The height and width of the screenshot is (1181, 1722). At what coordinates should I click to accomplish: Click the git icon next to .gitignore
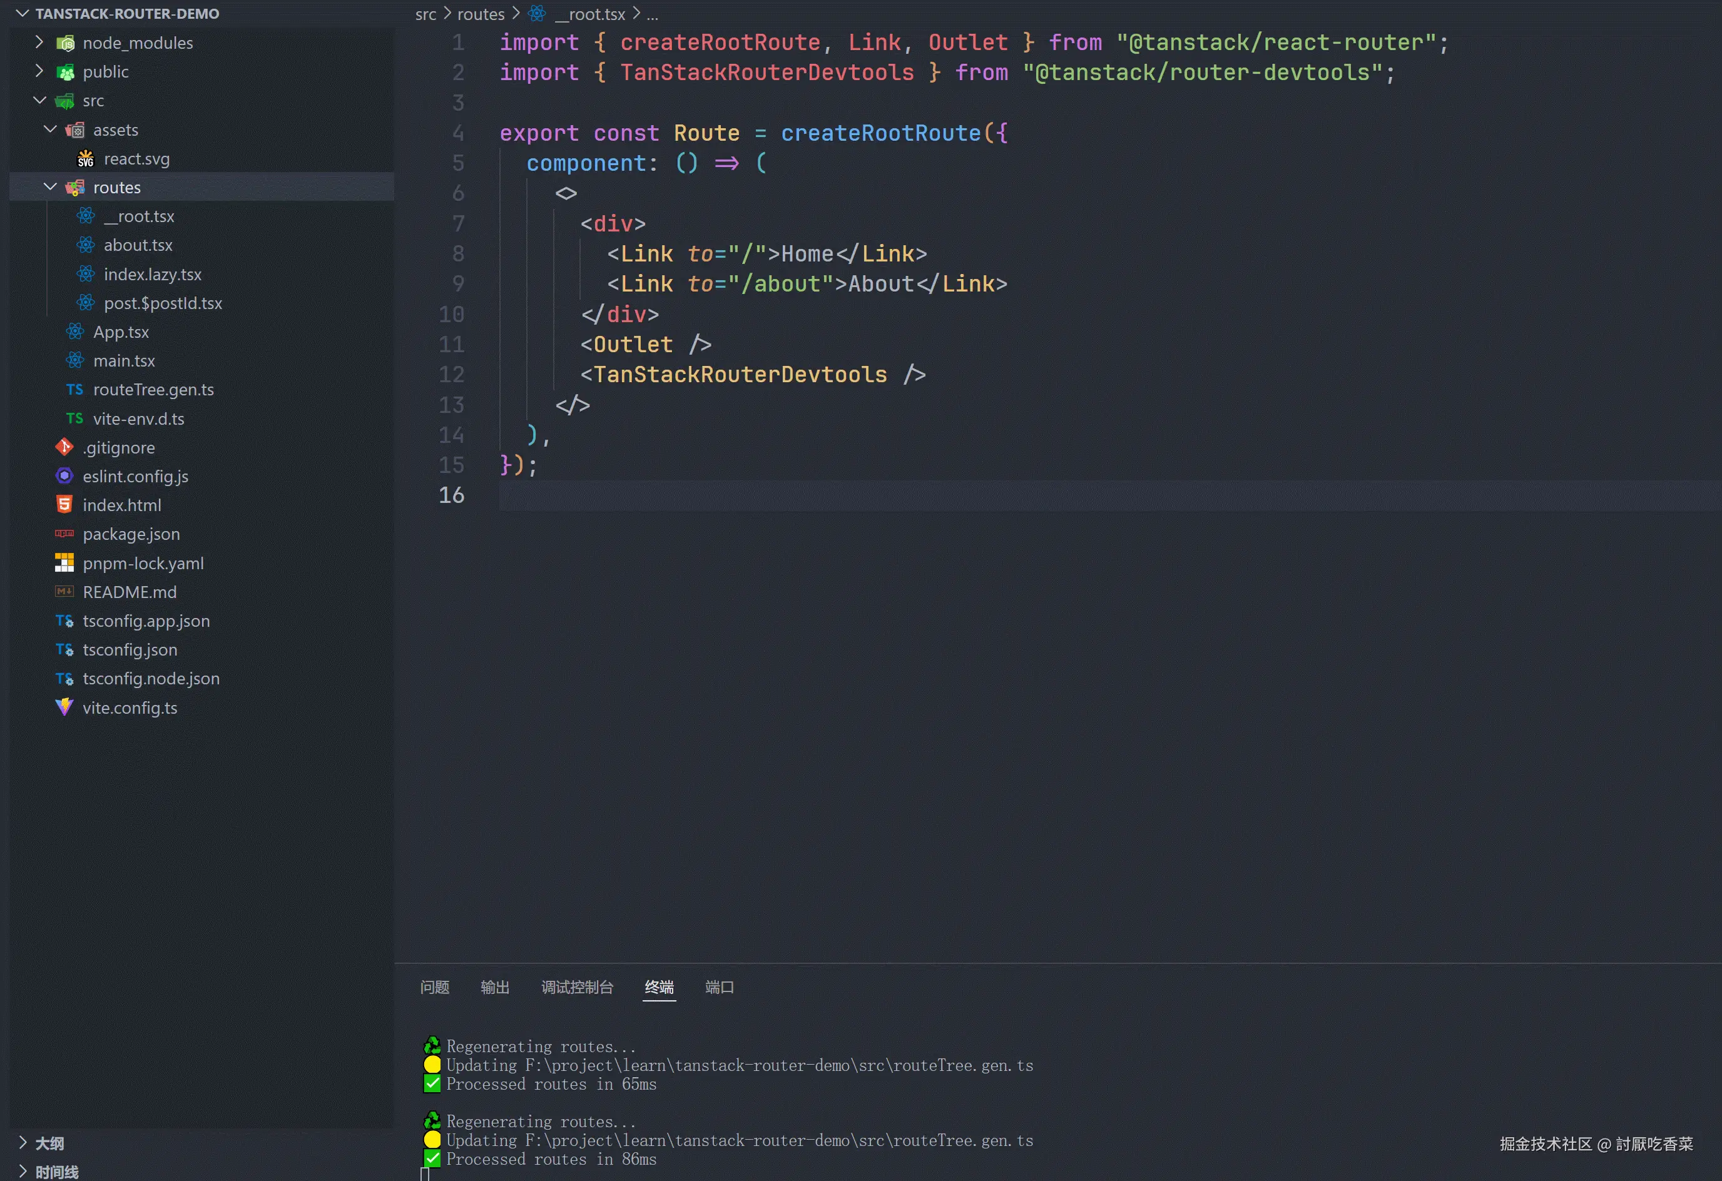tap(64, 447)
